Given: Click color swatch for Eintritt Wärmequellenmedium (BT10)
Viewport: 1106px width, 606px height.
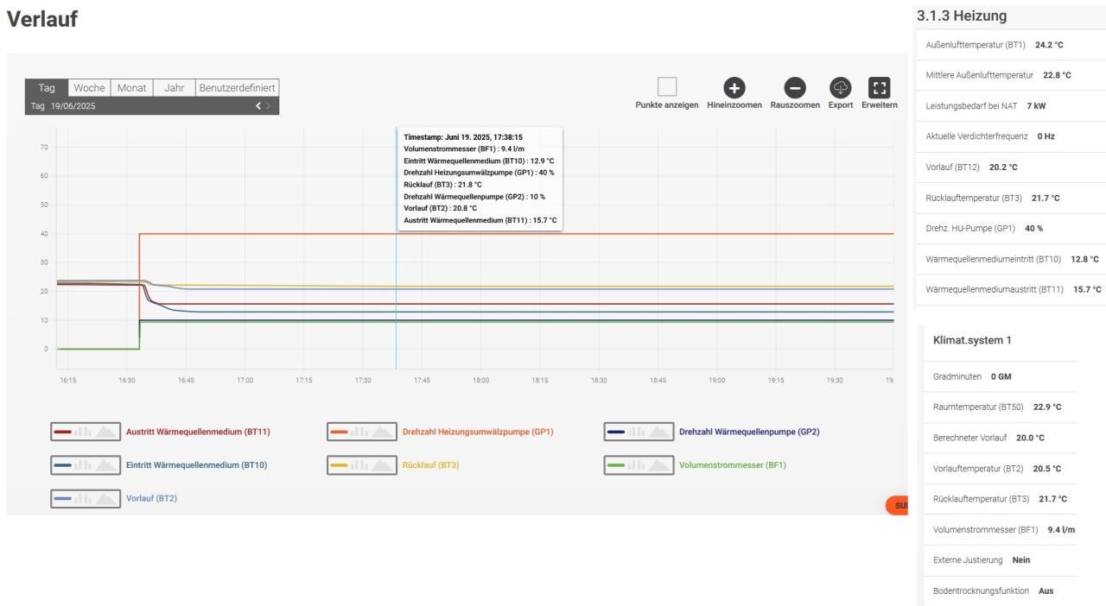Looking at the screenshot, I should 63,465.
